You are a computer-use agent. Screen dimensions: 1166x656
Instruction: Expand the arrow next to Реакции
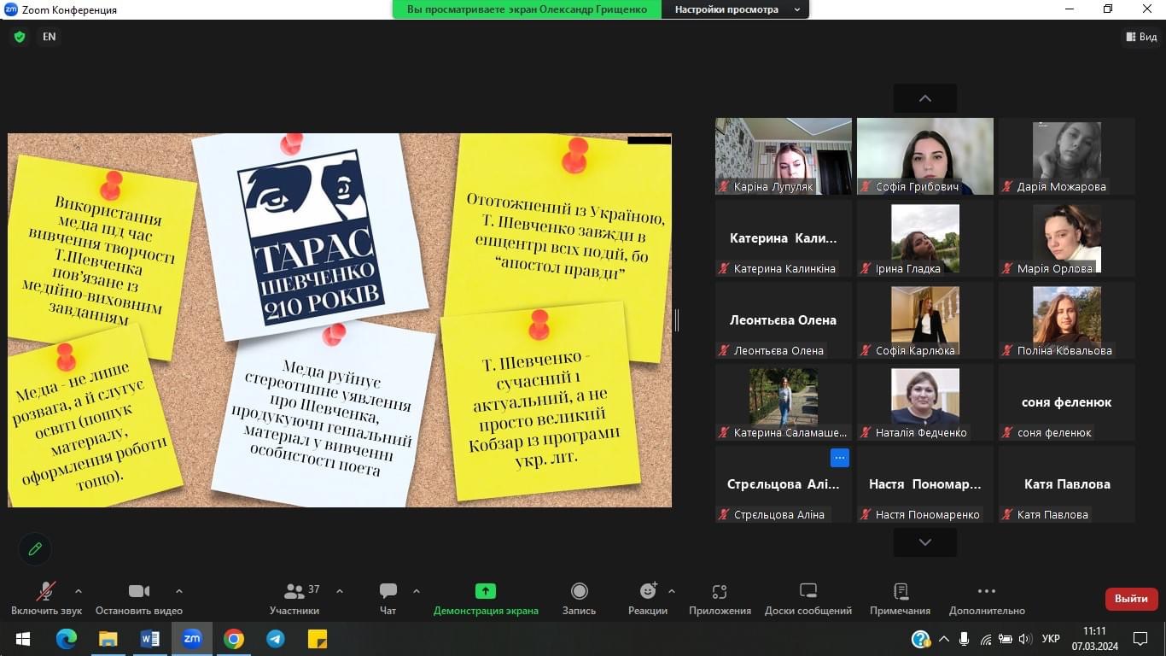click(671, 591)
